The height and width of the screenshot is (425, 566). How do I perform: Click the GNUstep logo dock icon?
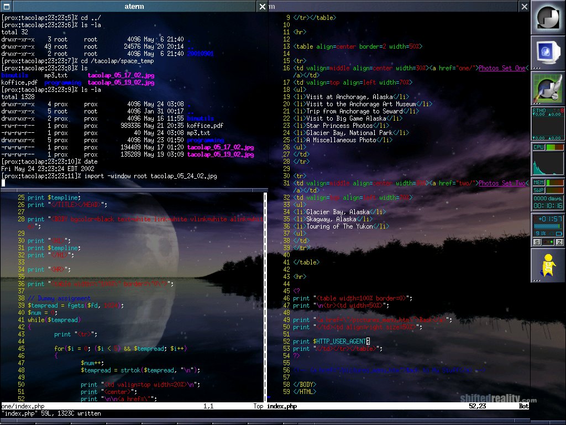(x=548, y=17)
